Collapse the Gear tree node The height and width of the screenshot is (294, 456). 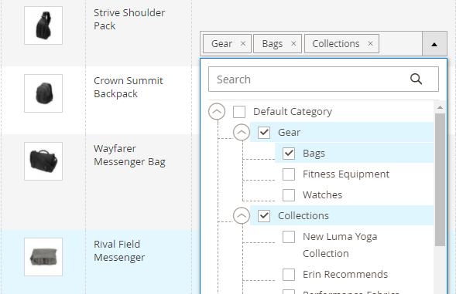tap(242, 132)
